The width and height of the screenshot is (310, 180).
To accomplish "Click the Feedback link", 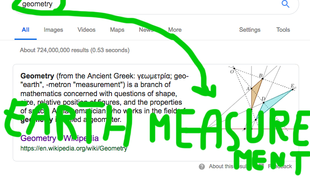I will pos(280,166).
